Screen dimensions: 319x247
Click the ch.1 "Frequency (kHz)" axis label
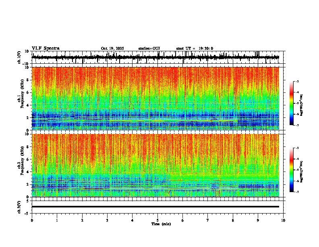[22, 94]
